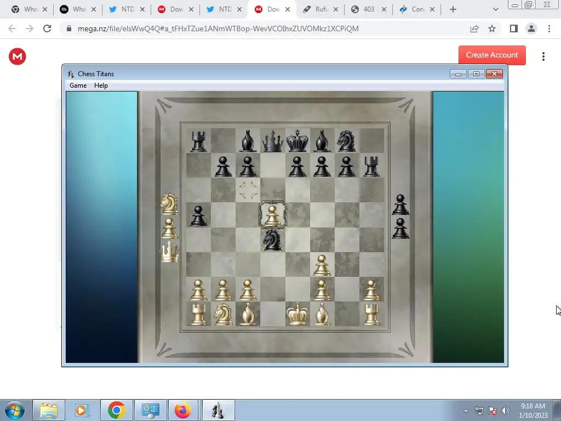Screen dimensions: 561x421
Task: Open the Action Center flag icon
Action: 493,411
